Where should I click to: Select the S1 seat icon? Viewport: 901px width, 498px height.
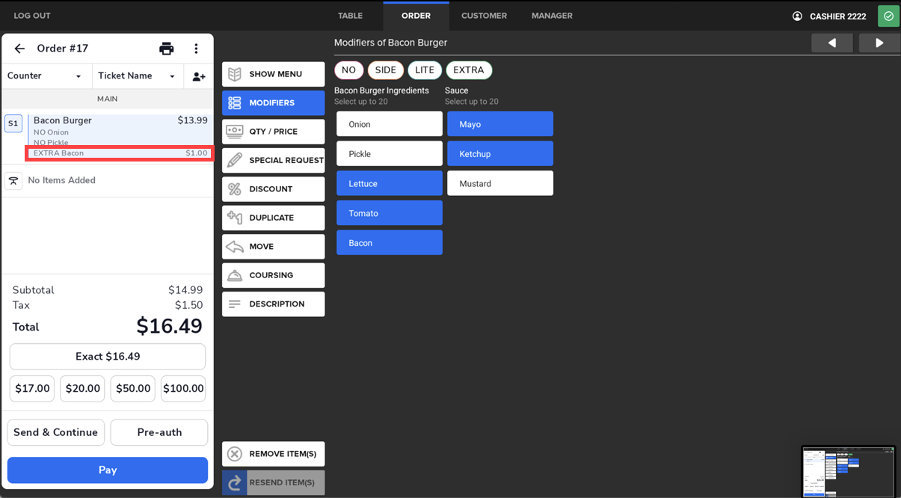(x=13, y=123)
